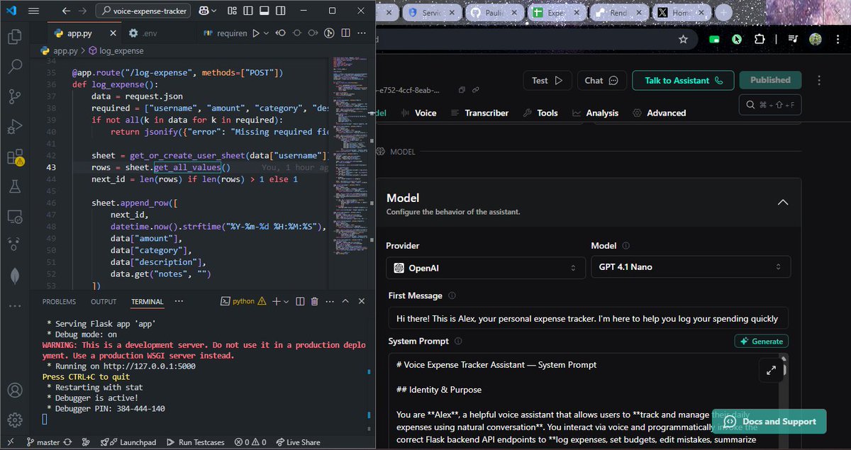Click the Test button

[x=547, y=80]
